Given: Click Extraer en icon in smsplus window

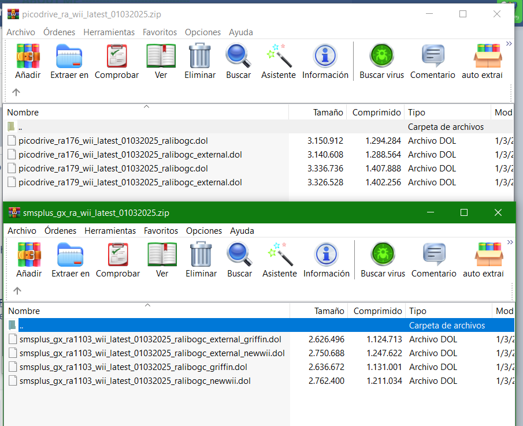Looking at the screenshot, I should click(x=71, y=255).
